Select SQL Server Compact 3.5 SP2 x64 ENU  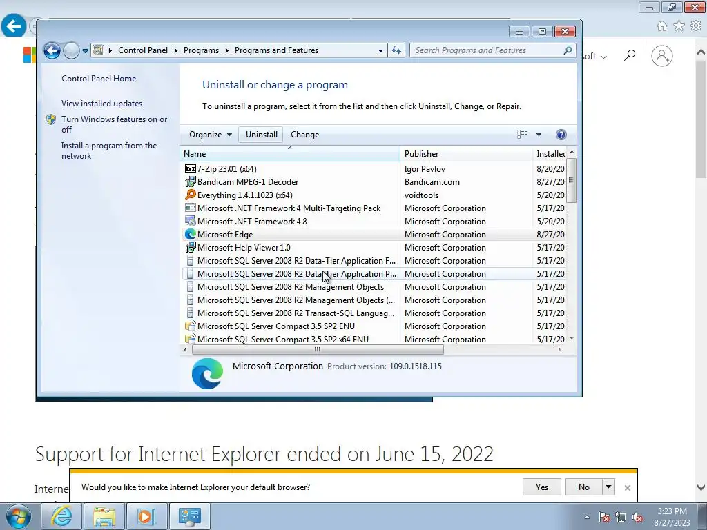(282, 339)
